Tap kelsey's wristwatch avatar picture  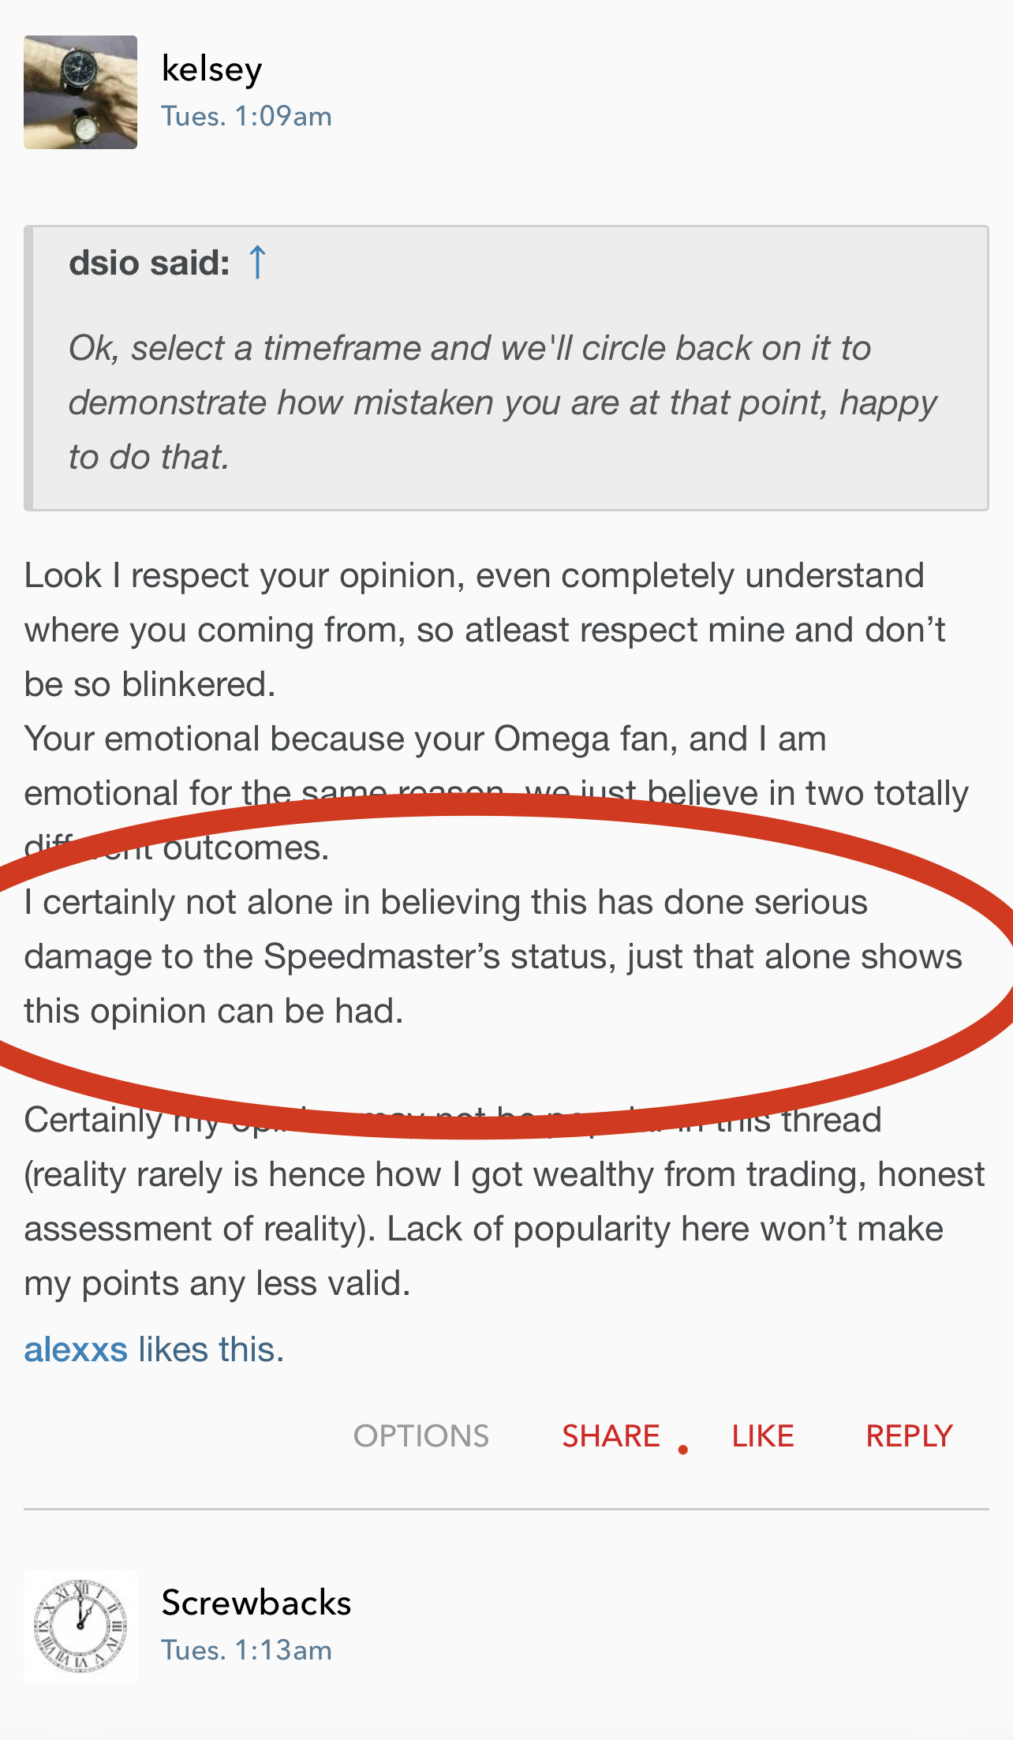click(80, 92)
